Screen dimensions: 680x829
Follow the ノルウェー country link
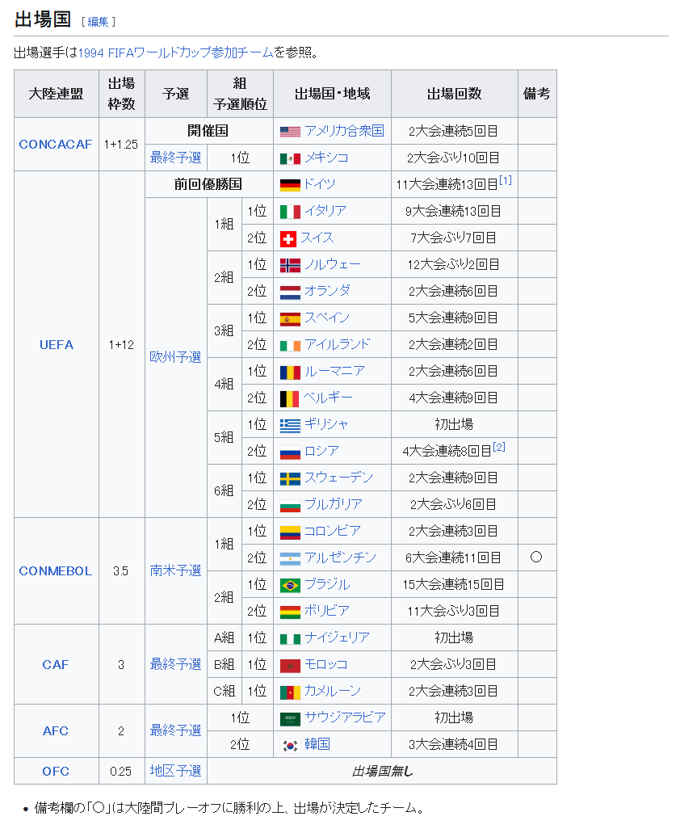[x=333, y=264]
